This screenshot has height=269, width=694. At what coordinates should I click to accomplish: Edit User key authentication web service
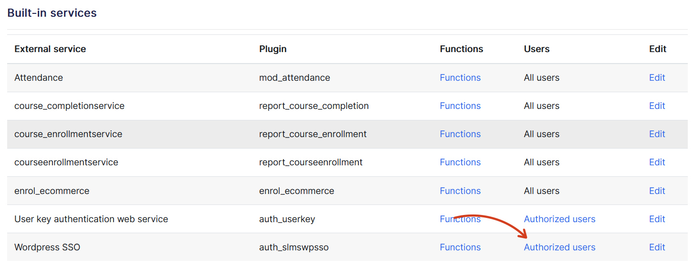[657, 219]
